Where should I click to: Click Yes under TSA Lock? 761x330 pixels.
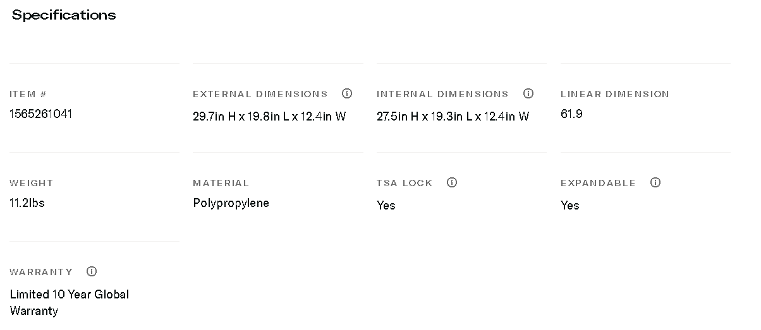[x=386, y=206]
